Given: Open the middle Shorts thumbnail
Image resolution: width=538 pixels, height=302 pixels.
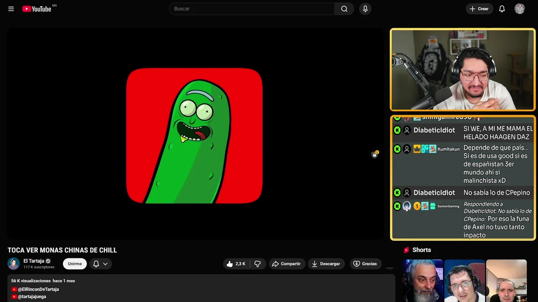Looking at the screenshot, I should (464, 281).
